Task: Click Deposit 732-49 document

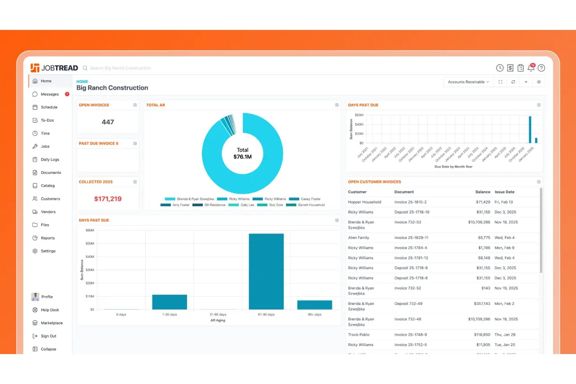Action: [408, 303]
